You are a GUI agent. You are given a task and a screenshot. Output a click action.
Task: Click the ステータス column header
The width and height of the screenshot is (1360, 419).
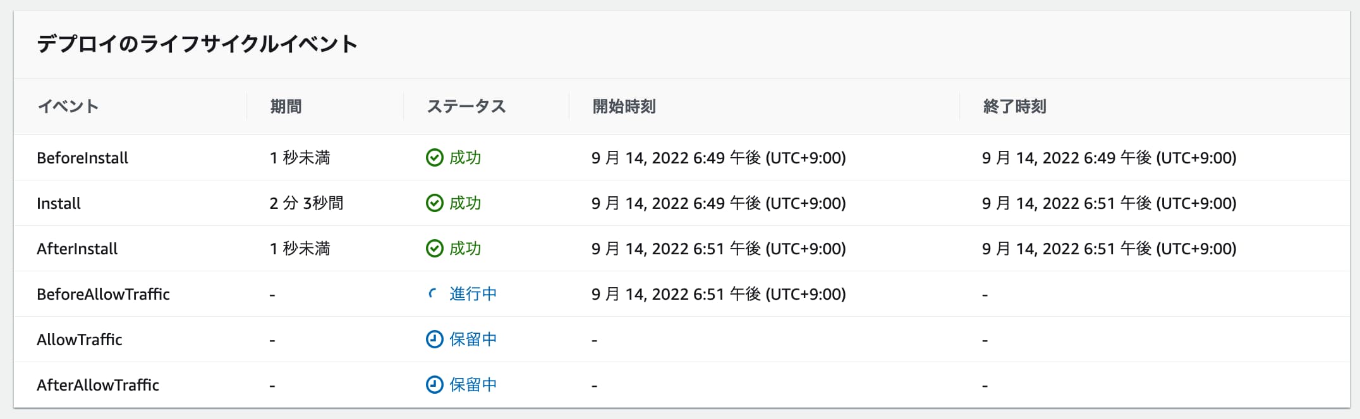(466, 106)
